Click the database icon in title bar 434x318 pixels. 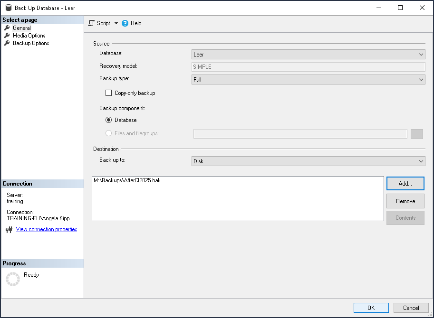pos(8,8)
